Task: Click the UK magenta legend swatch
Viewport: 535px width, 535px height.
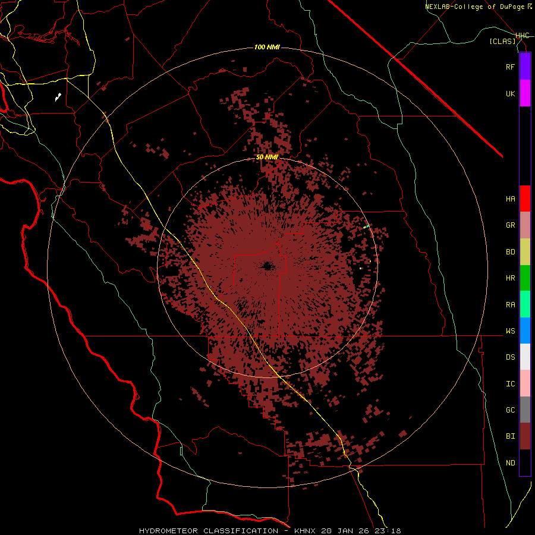Action: [525, 93]
